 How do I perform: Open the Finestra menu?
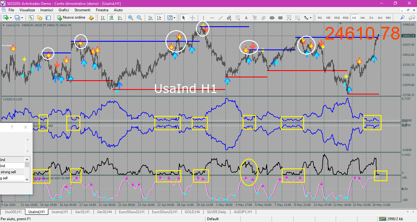(102, 10)
